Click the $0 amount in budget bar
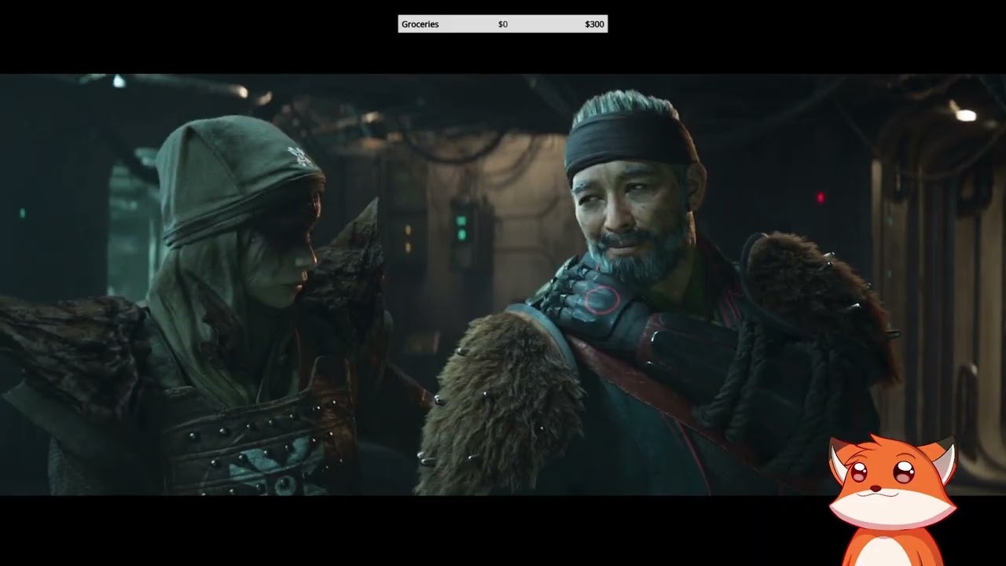Viewport: 1006px width, 566px height. coord(503,24)
